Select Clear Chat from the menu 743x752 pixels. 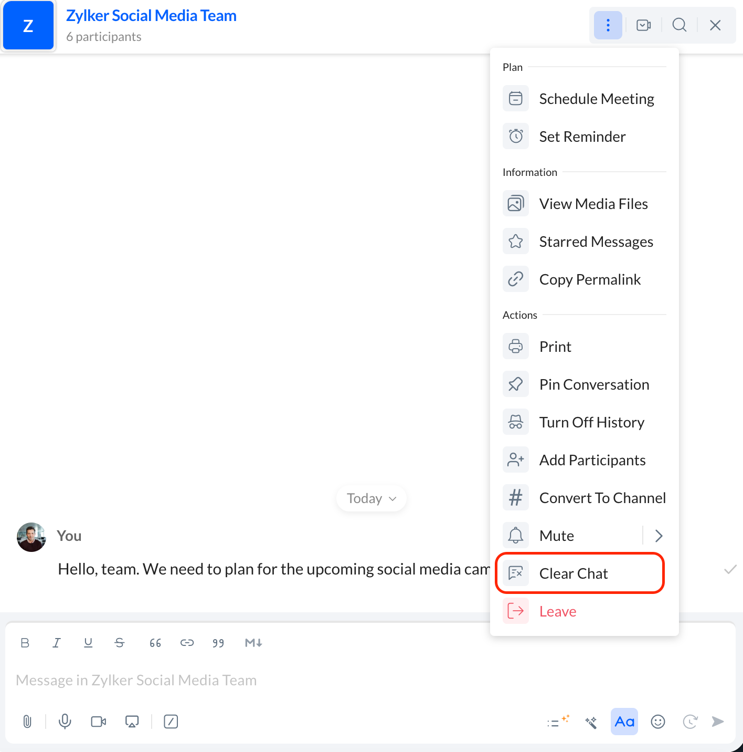(x=580, y=573)
